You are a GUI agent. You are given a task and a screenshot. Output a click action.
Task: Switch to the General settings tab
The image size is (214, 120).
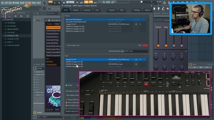point(87,10)
